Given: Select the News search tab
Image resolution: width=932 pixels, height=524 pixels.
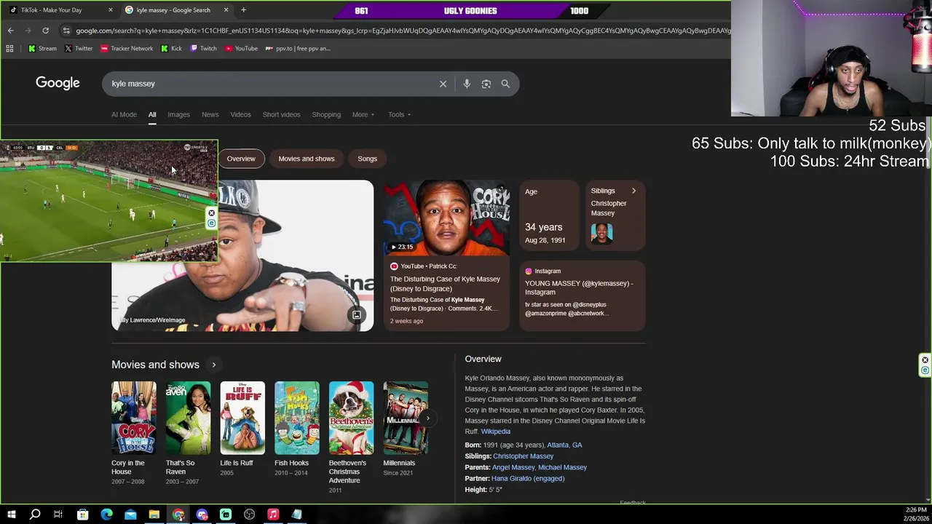Looking at the screenshot, I should pos(210,114).
